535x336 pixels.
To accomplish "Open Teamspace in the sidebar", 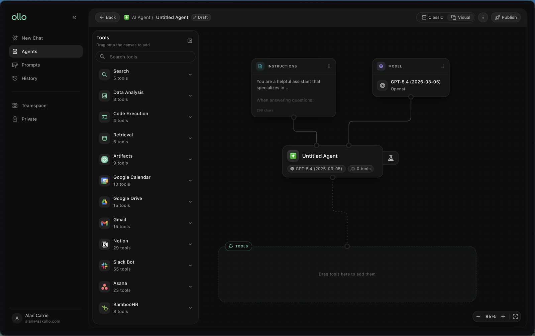I will 46,106.
